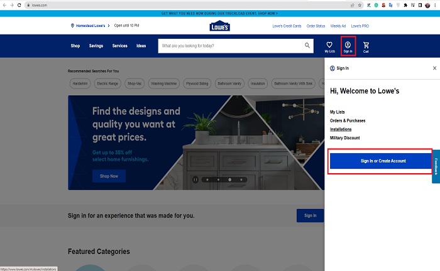Open Weekly Ad link
This screenshot has height=271, width=440.
(x=338, y=26)
